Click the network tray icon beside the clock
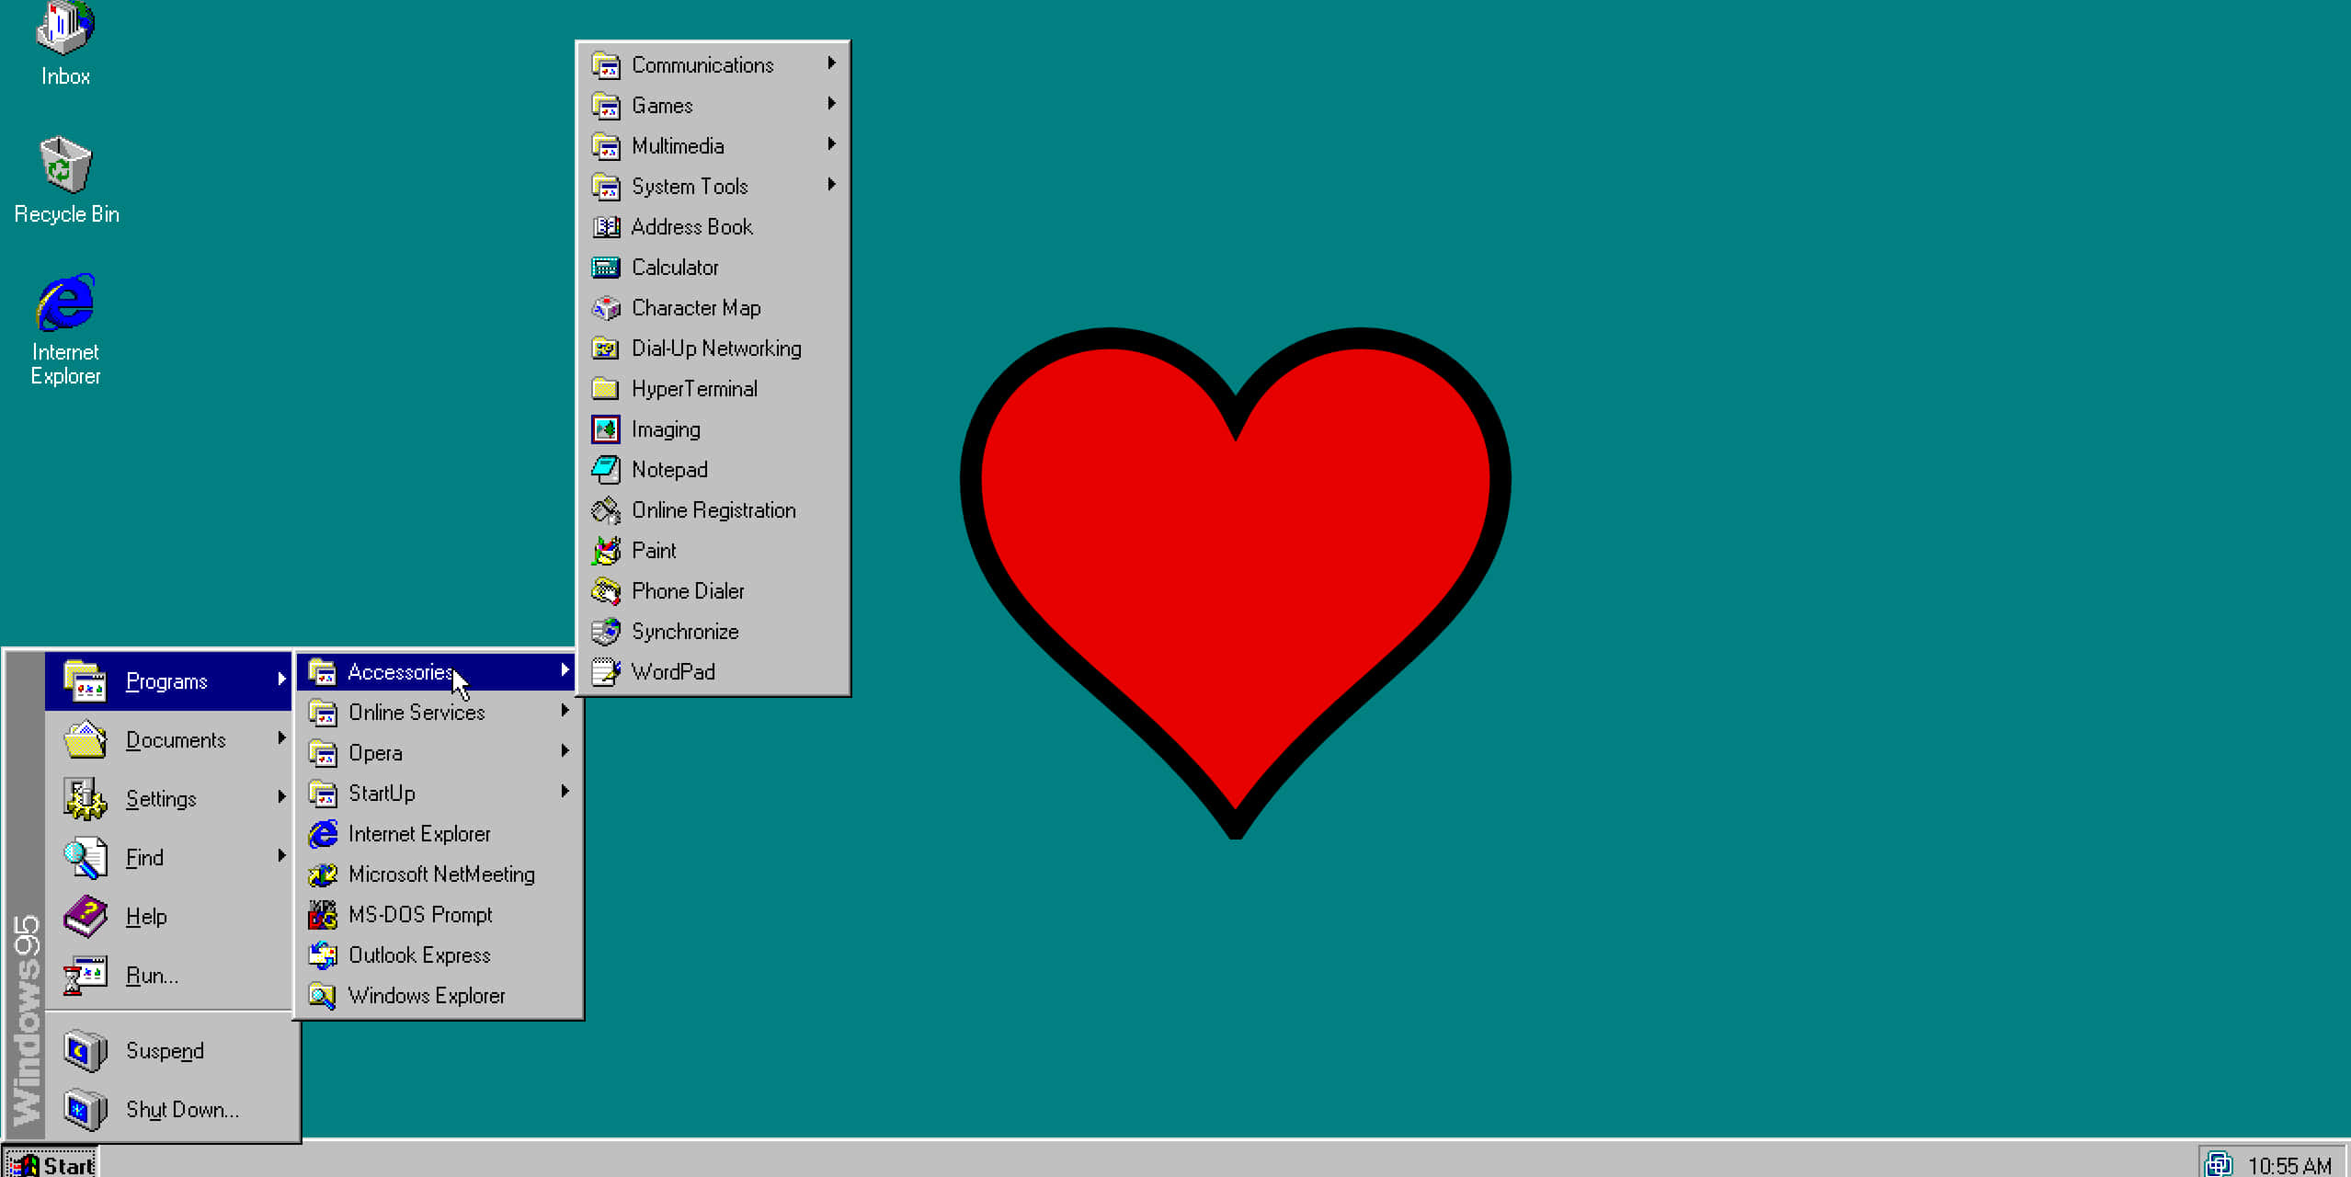The height and width of the screenshot is (1177, 2351). pos(2219,1164)
